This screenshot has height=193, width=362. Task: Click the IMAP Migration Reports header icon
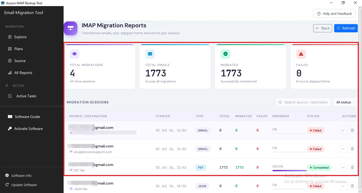[x=70, y=28]
